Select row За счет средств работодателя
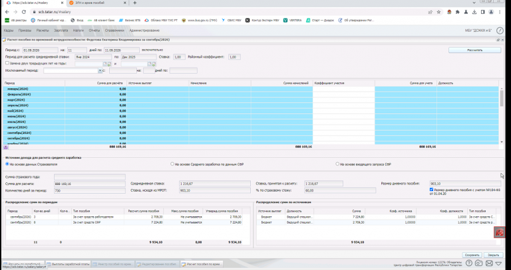 (x=124, y=217)
